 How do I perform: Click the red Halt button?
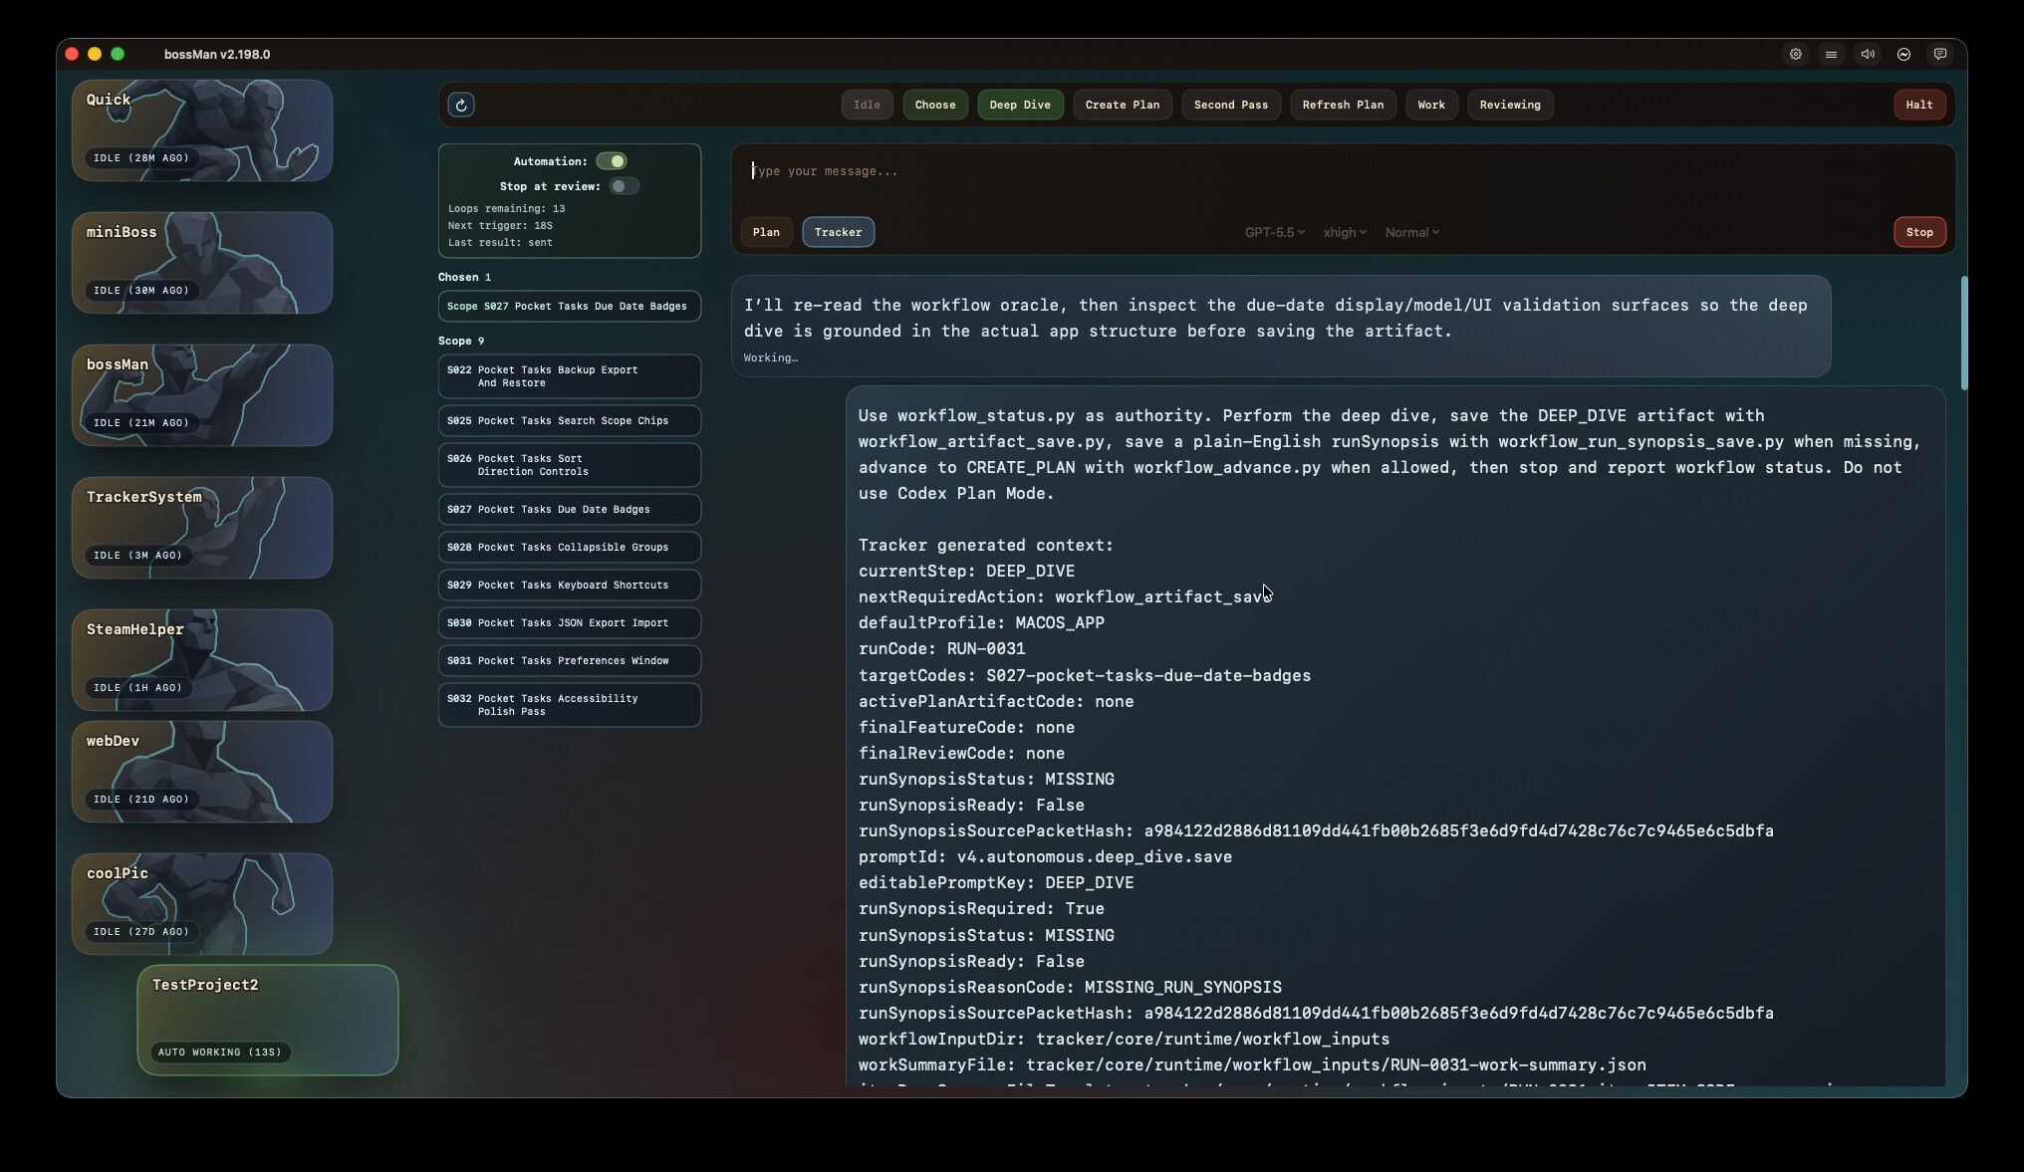click(x=1919, y=105)
